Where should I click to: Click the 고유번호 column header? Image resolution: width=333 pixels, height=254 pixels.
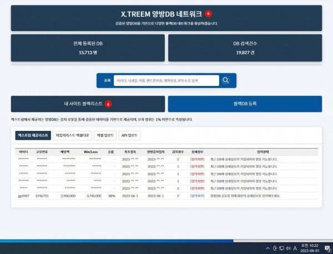(x=42, y=152)
